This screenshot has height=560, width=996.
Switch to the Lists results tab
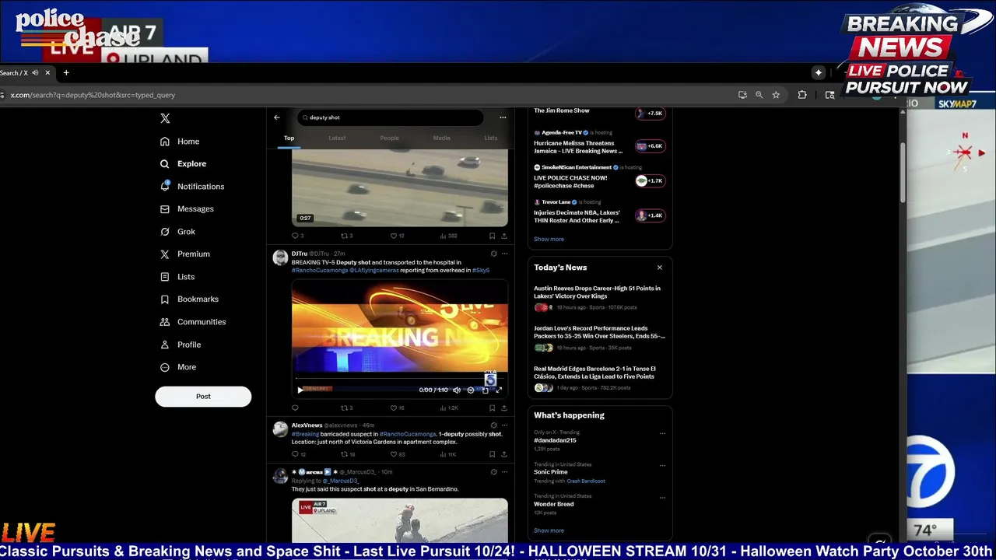pos(490,138)
